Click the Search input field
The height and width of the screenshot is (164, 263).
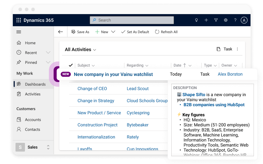click(x=132, y=20)
